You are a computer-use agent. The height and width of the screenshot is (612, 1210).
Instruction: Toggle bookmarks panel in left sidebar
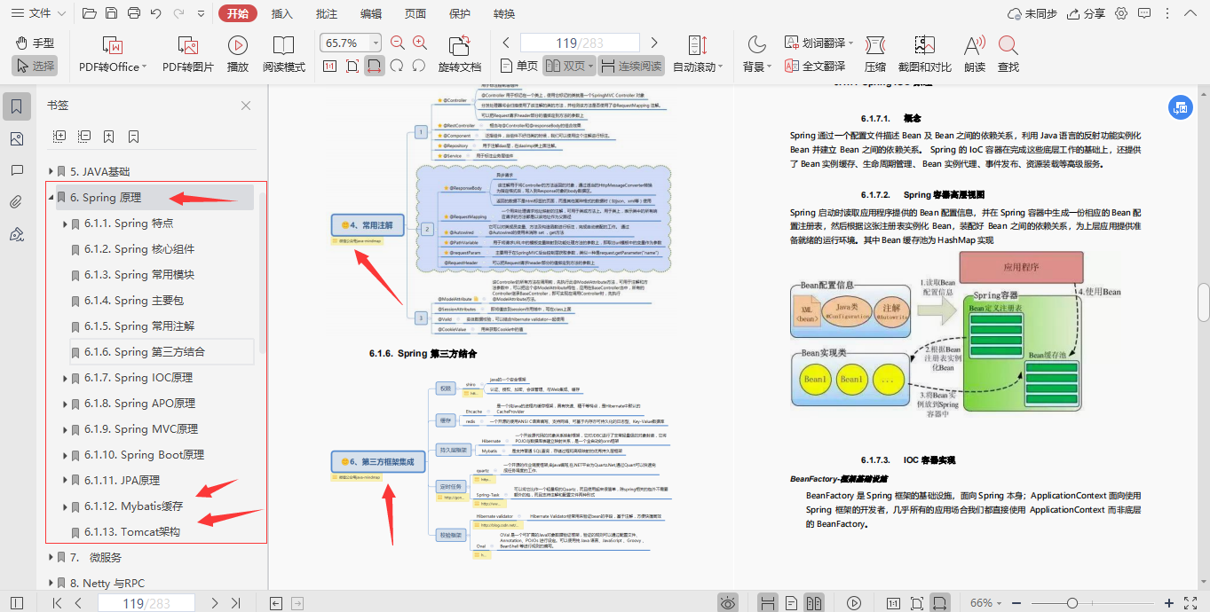[16, 106]
